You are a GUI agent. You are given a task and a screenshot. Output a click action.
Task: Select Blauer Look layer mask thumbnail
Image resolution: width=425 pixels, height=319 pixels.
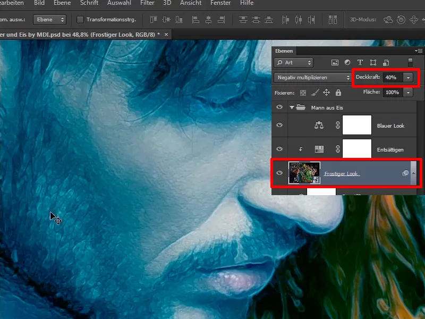tap(357, 125)
